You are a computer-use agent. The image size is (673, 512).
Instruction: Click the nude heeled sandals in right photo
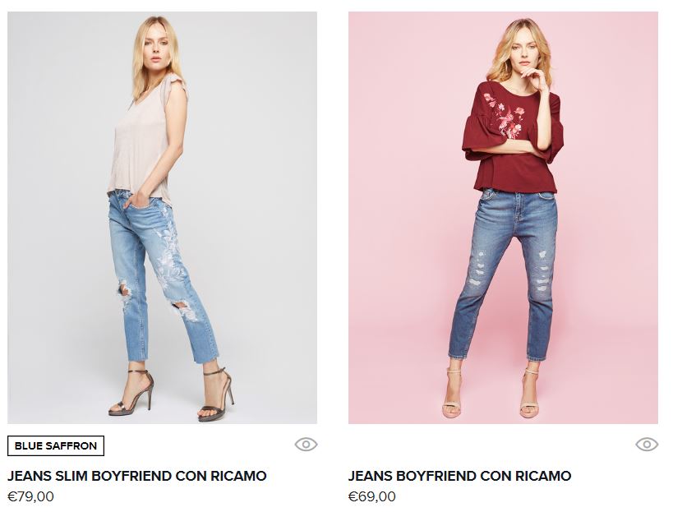(x=491, y=393)
